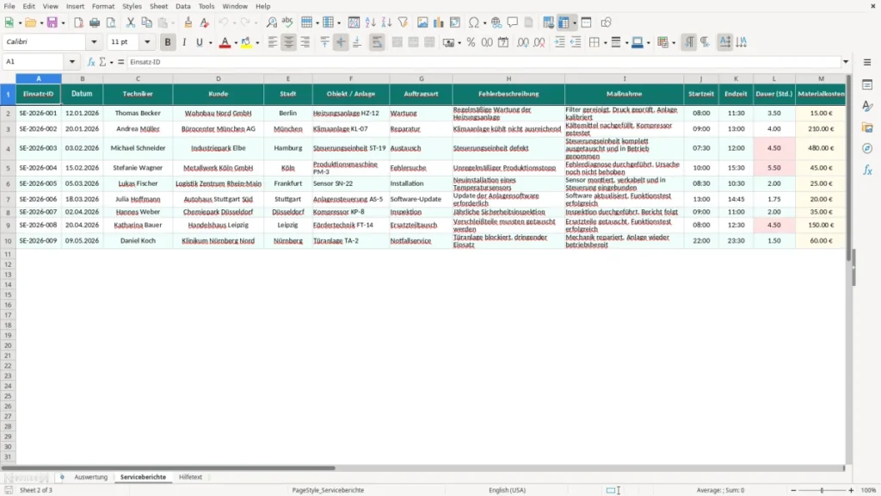Open the font color dropdown arrow
Image resolution: width=881 pixels, height=496 pixels.
click(236, 43)
